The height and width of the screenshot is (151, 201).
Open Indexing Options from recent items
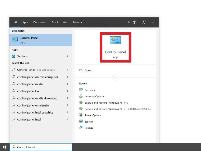click(94, 96)
